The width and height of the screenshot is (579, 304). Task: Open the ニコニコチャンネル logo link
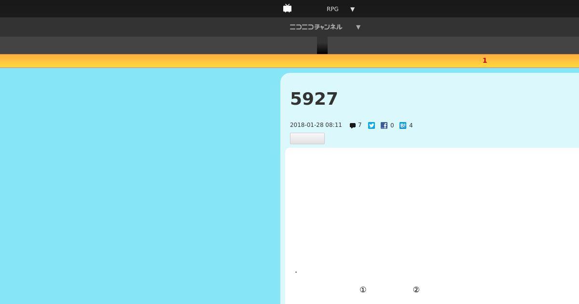[x=316, y=27]
